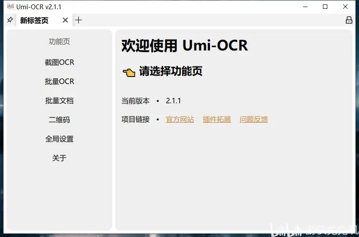Open the 关于 about page
This screenshot has width=359, height=237.
point(59,158)
